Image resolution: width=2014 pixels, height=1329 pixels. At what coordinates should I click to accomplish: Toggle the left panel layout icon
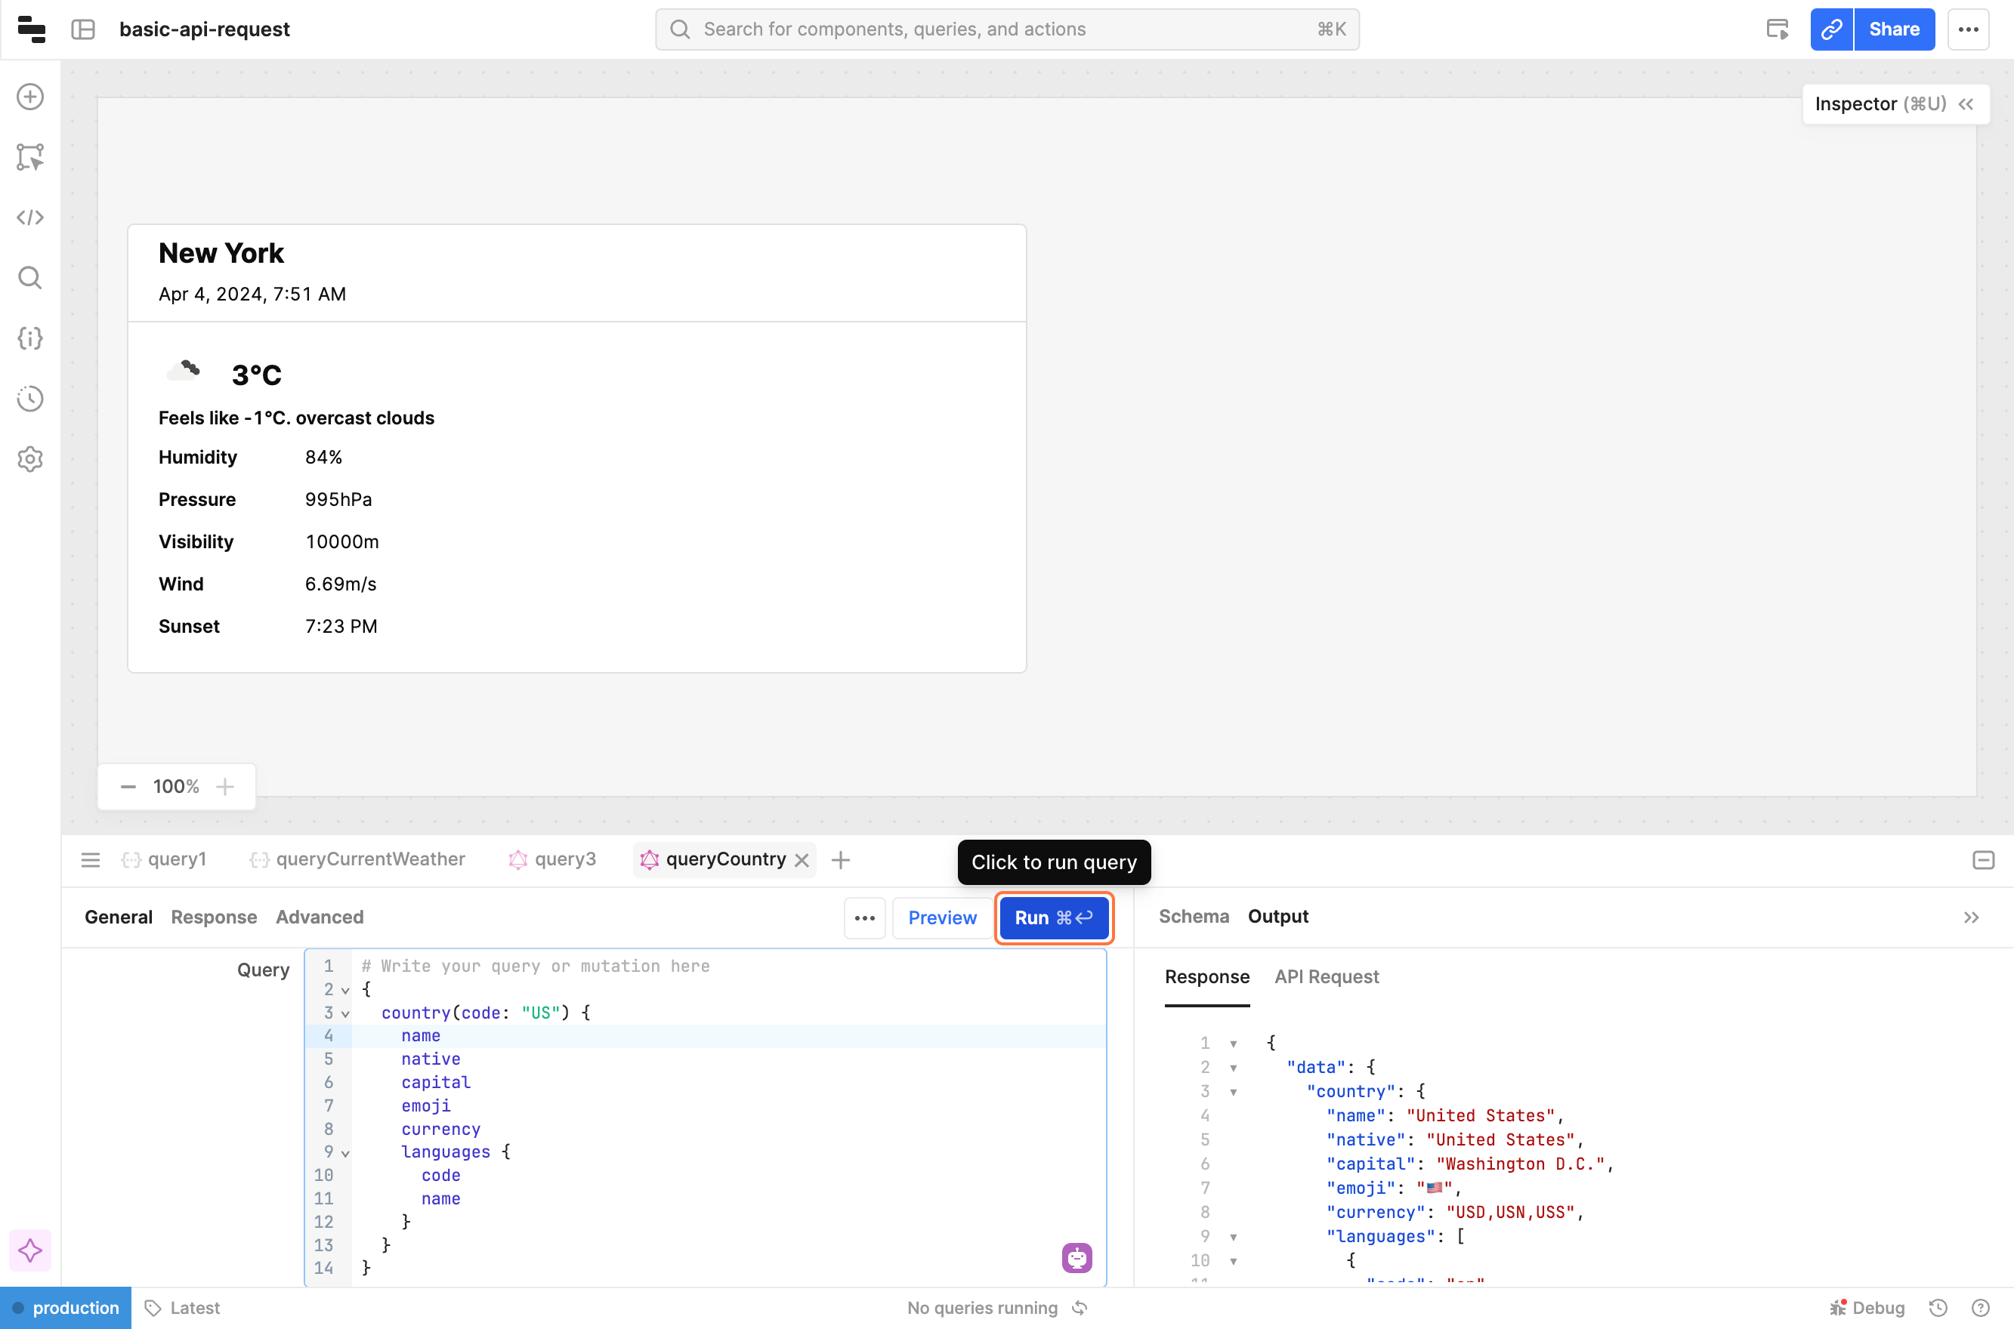(83, 29)
